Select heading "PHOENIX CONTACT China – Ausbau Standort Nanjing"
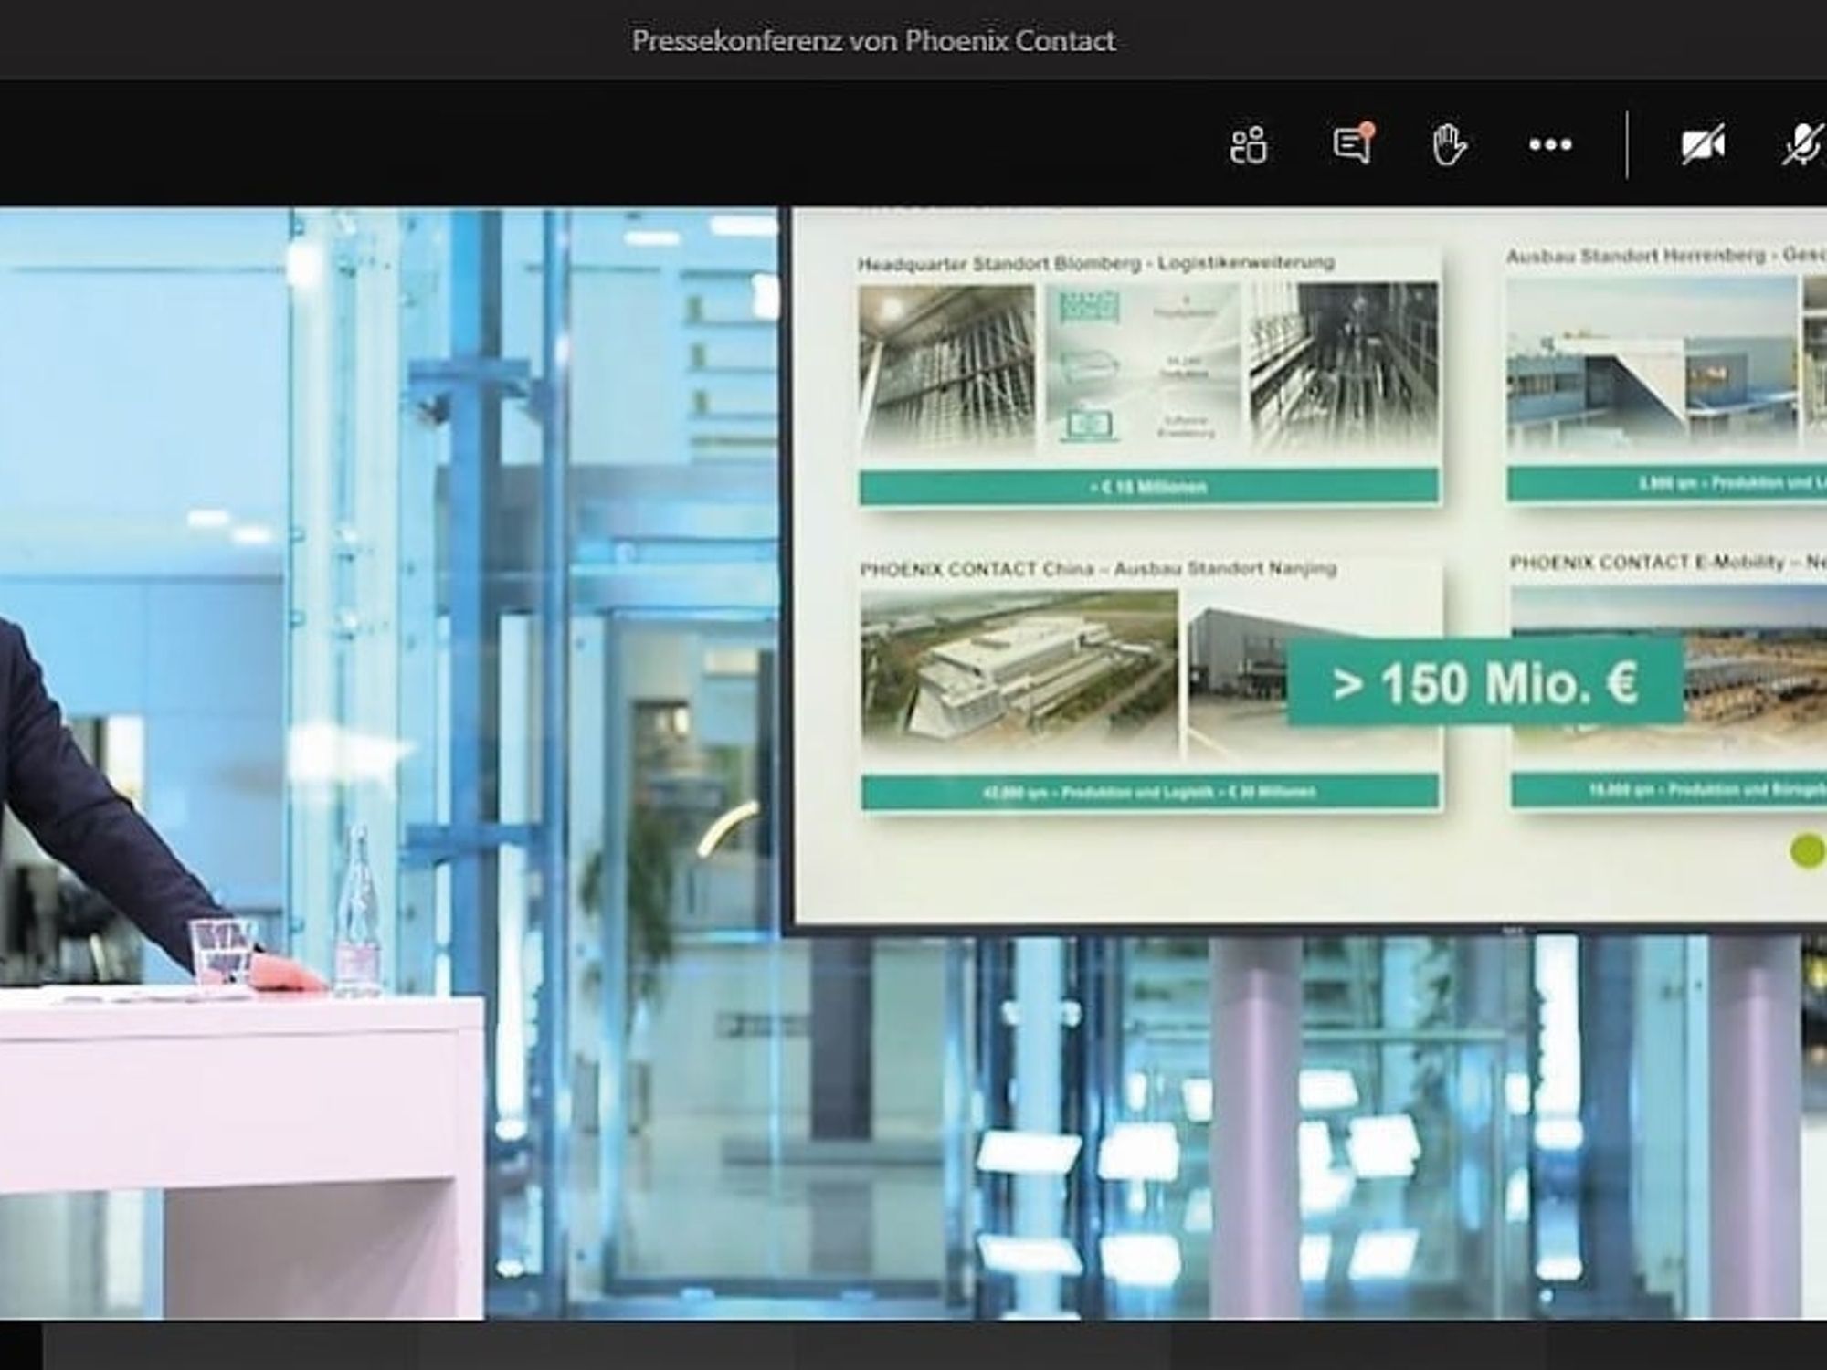The width and height of the screenshot is (1827, 1370). 1098,569
